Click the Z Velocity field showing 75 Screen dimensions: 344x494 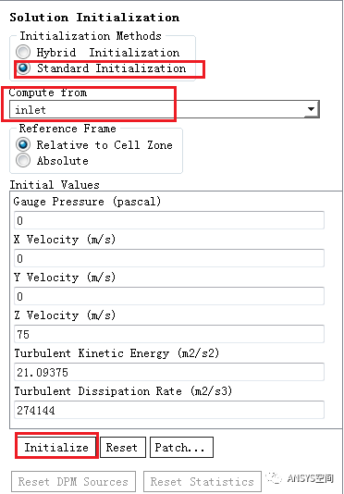[169, 334]
